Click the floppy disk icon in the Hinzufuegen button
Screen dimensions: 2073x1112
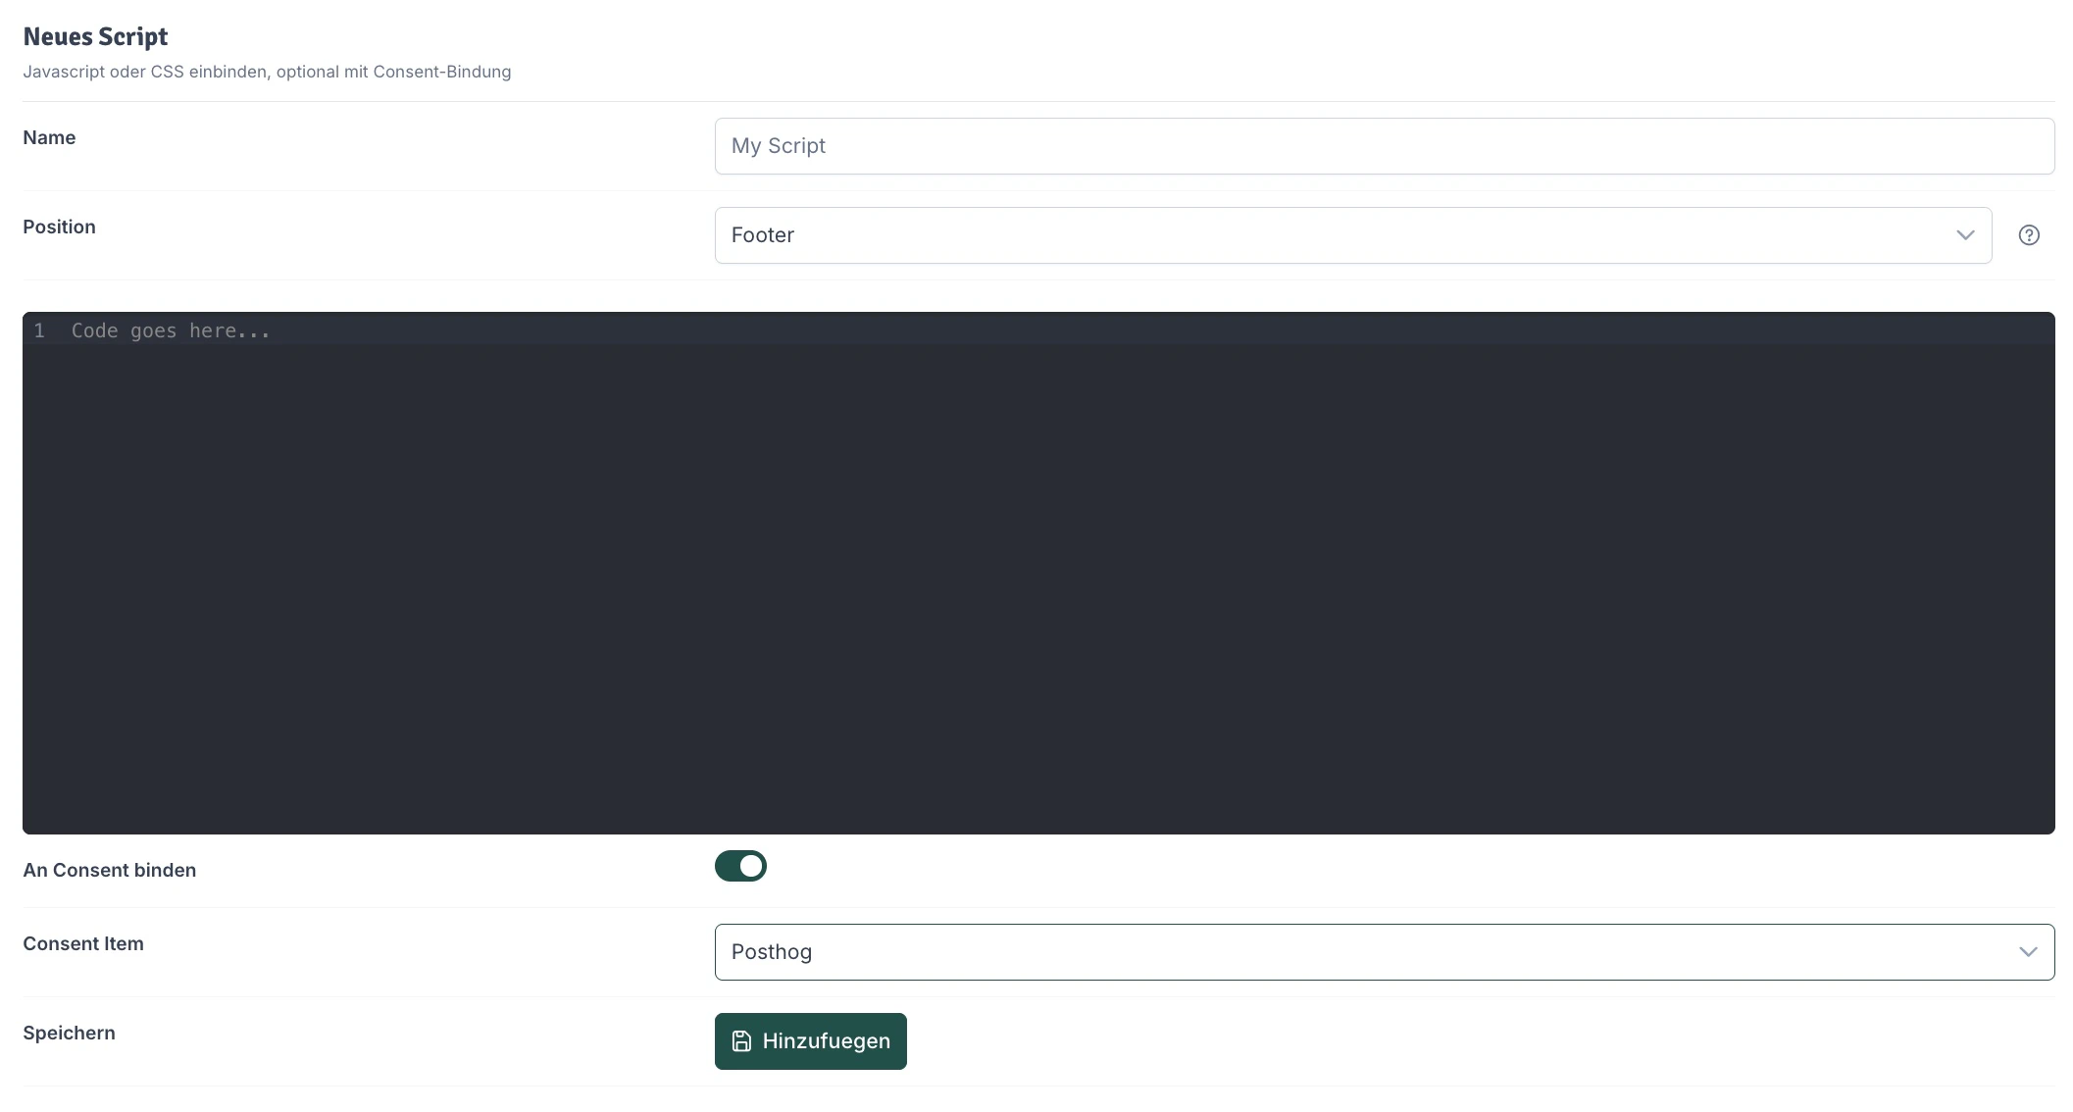tap(742, 1041)
